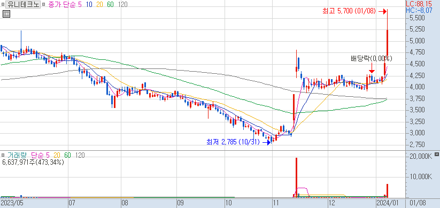
Task: Click the 단순 label in the volume panel
Action: [37, 155]
